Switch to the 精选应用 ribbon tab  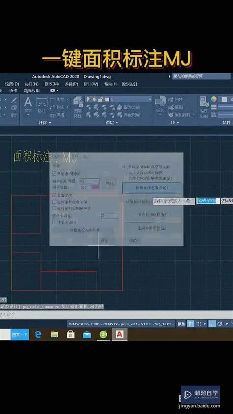[x=32, y=90]
